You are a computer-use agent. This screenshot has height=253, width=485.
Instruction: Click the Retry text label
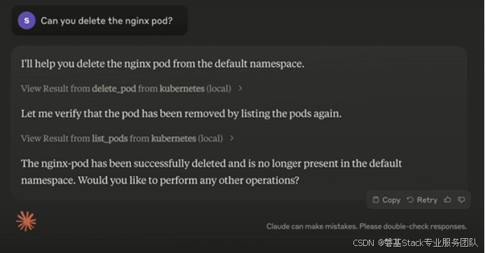tap(427, 200)
